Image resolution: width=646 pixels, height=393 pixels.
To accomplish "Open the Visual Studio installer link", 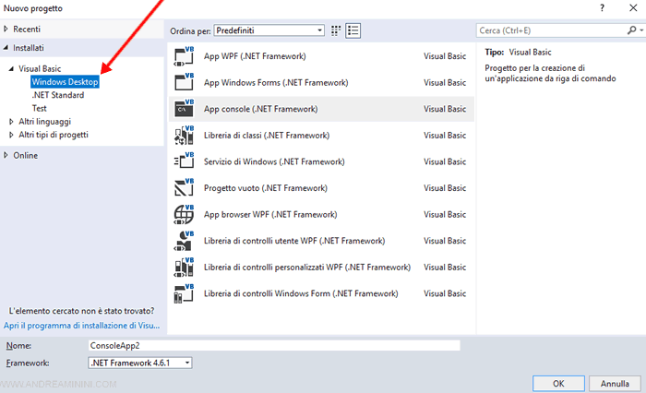I will (82, 326).
